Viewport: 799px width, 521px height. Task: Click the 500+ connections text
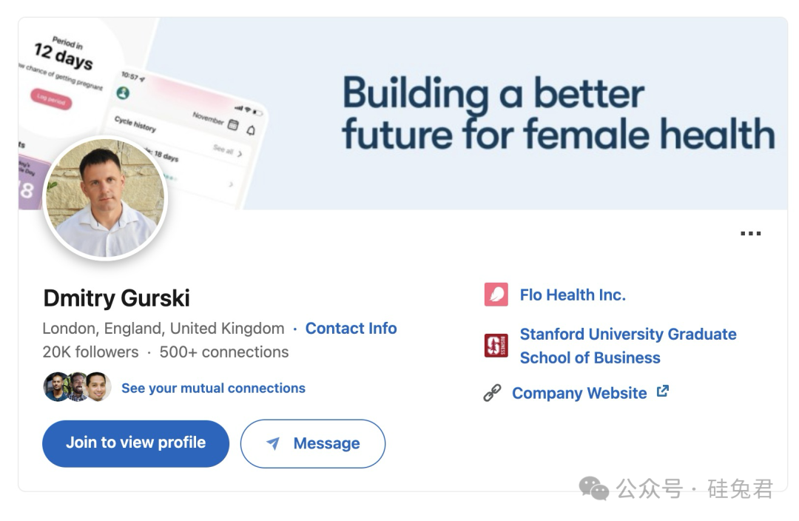224,352
